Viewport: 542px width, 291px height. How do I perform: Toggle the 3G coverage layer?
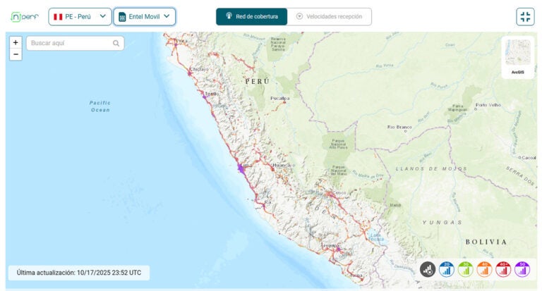click(466, 268)
